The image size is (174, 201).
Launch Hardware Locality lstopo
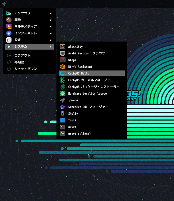pyautogui.click(x=92, y=94)
